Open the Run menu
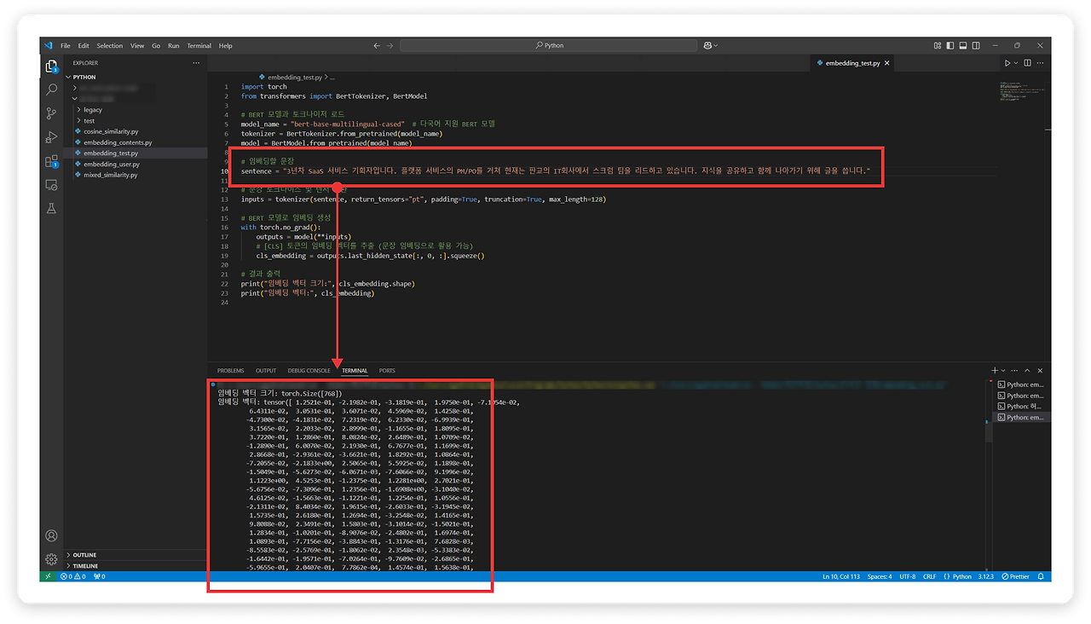This screenshot has height=624, width=1091. pos(174,46)
